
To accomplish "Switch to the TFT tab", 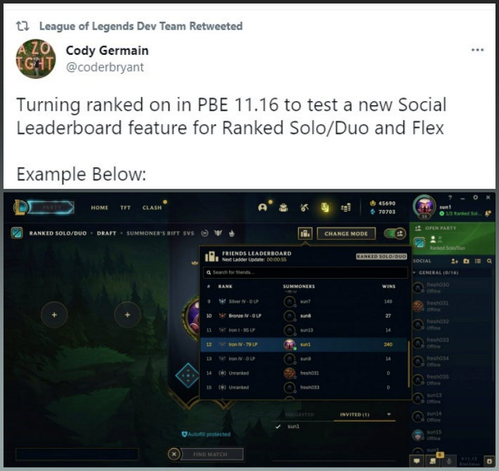I will point(125,208).
